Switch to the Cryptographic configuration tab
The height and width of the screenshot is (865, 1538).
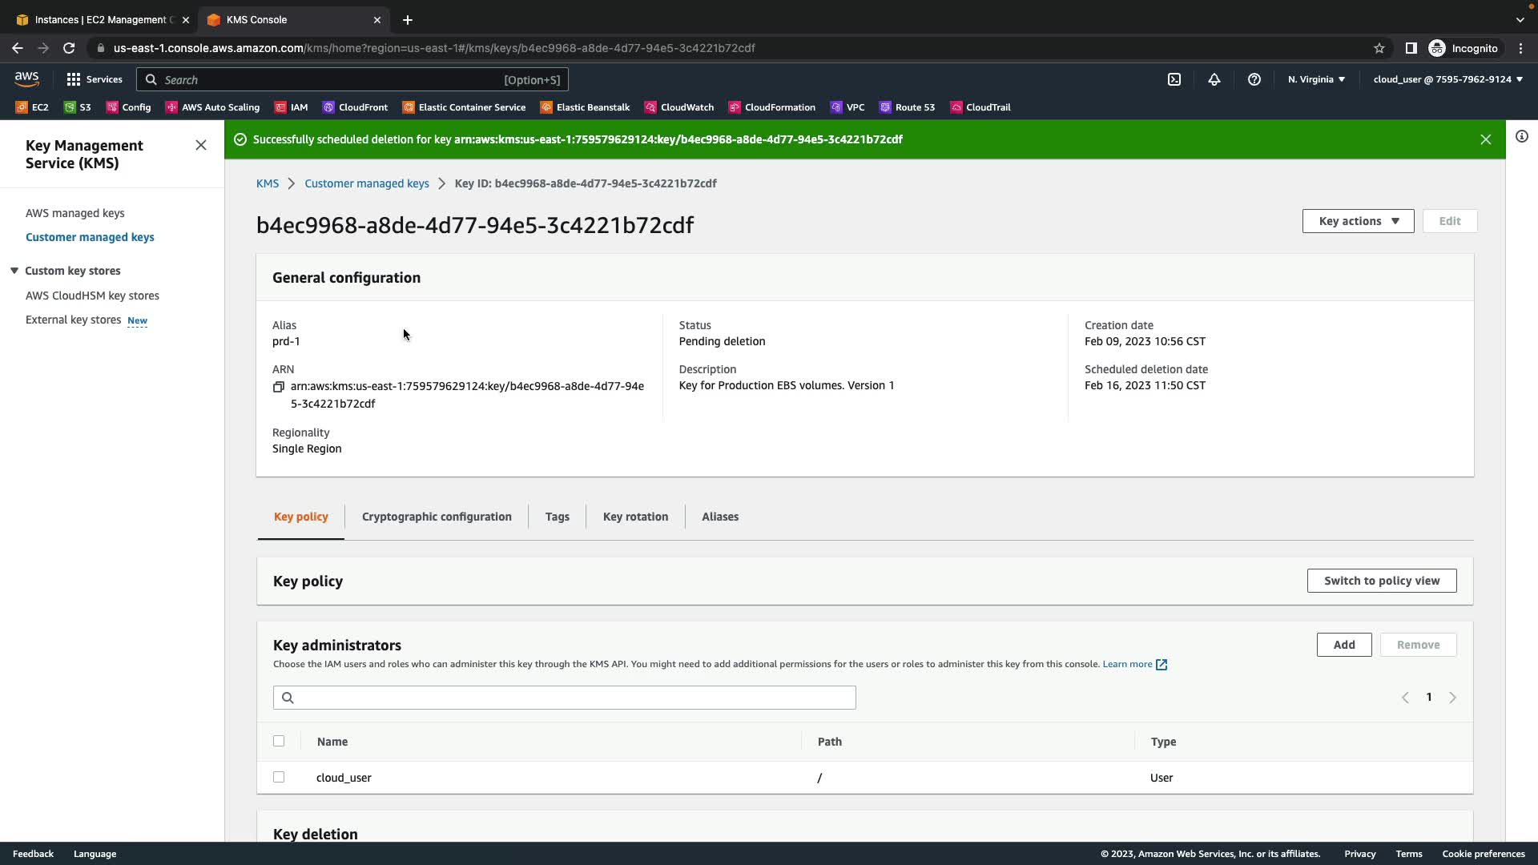(x=437, y=517)
